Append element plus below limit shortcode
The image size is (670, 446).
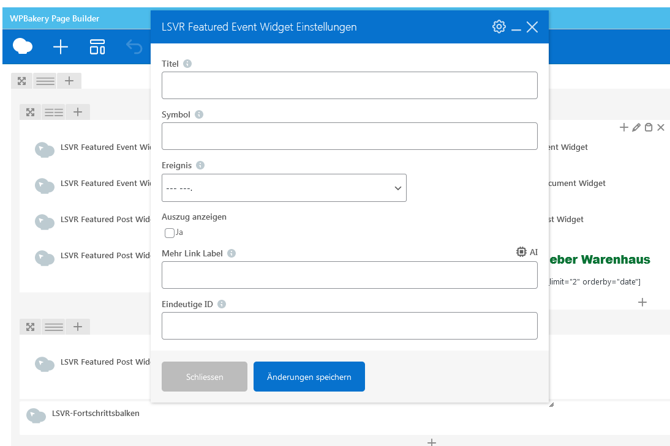642,302
